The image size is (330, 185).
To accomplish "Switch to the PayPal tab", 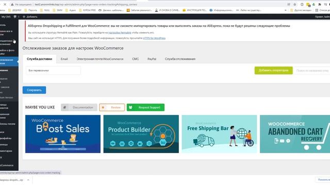I will (x=152, y=59).
